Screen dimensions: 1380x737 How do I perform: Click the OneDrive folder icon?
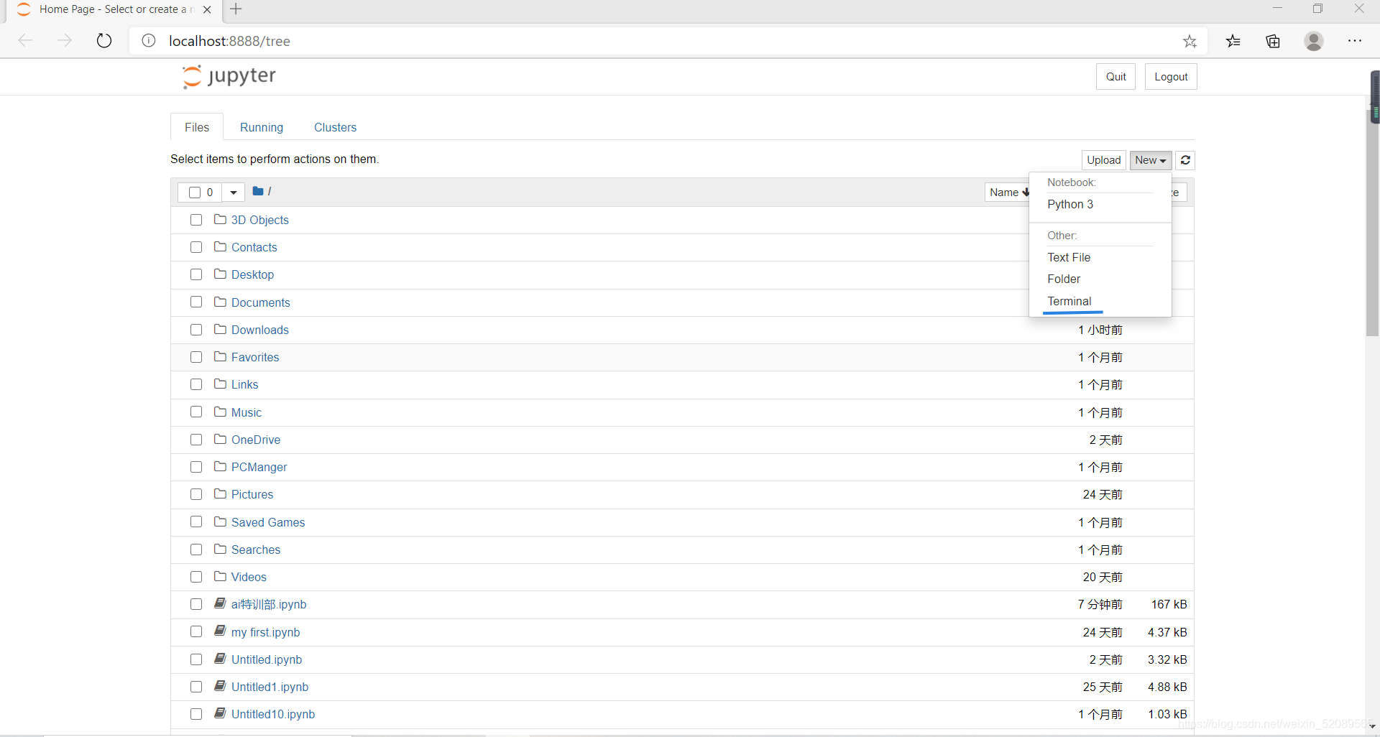[220, 439]
